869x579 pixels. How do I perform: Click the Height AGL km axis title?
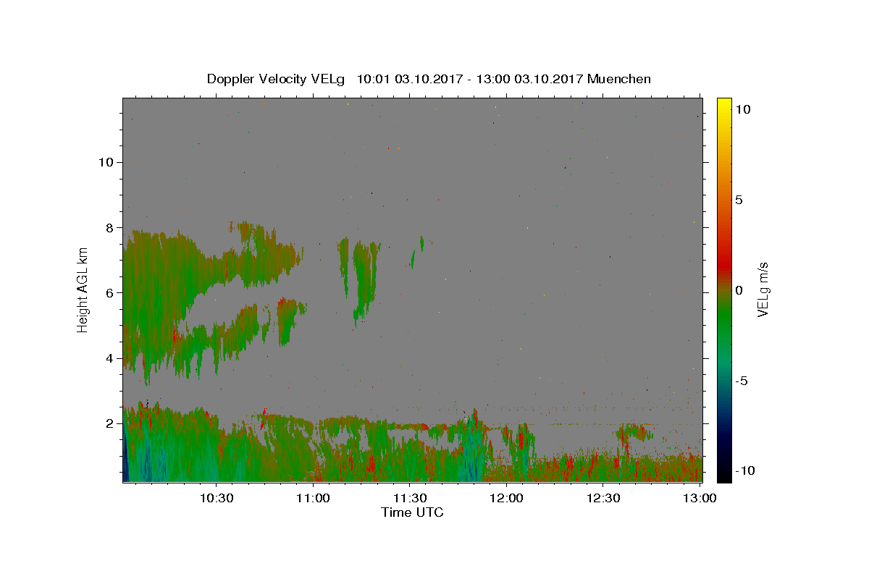[83, 289]
